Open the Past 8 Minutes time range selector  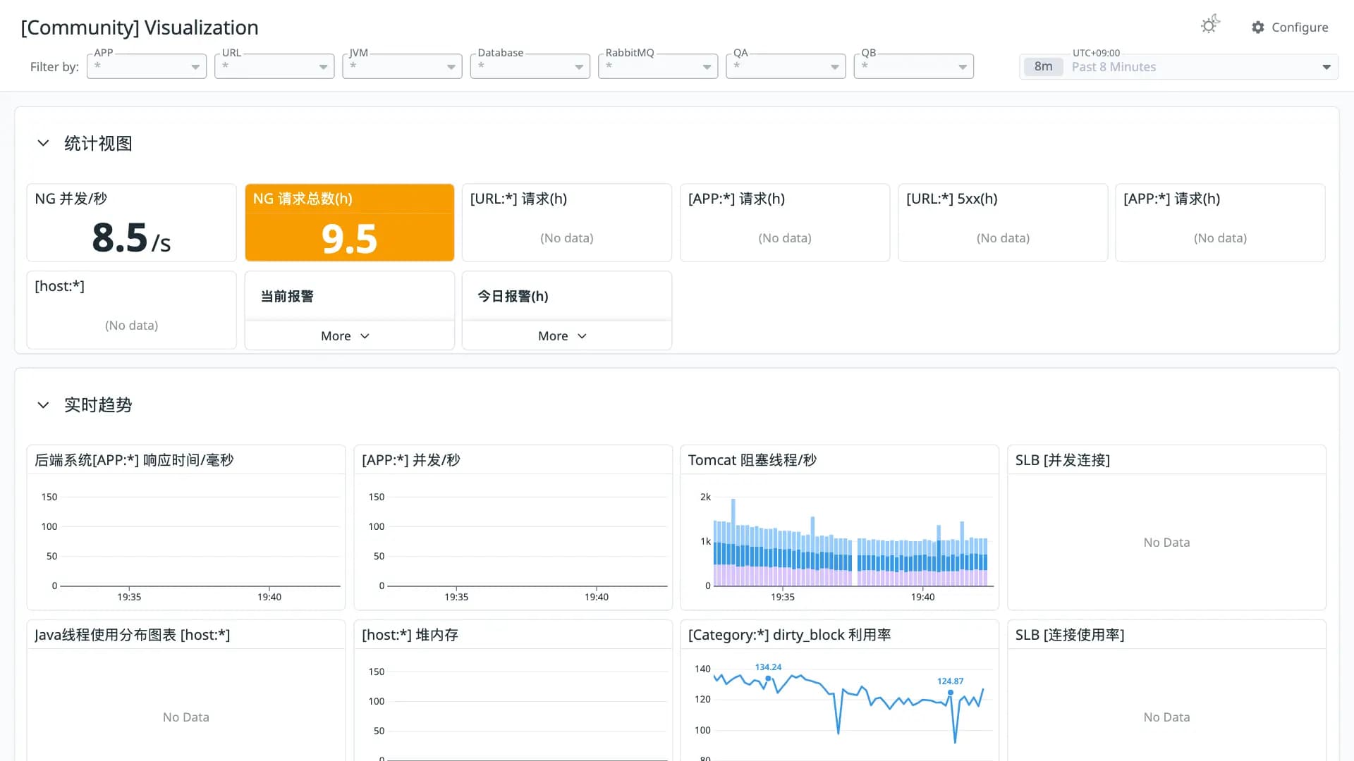[1178, 67]
